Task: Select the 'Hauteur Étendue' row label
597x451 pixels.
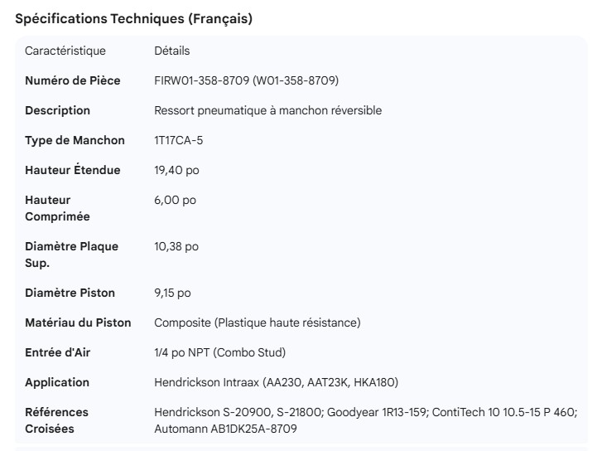Action: (72, 170)
